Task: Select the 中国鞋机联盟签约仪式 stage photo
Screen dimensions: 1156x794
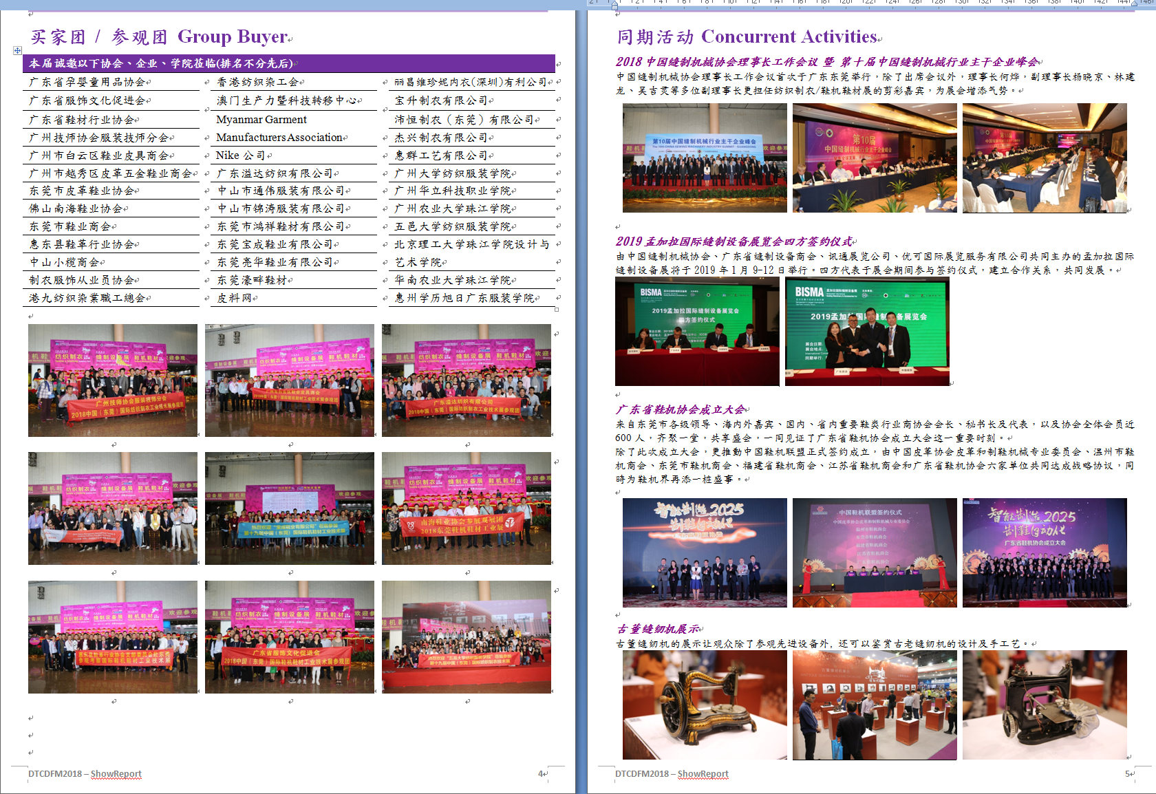Action: [x=875, y=552]
